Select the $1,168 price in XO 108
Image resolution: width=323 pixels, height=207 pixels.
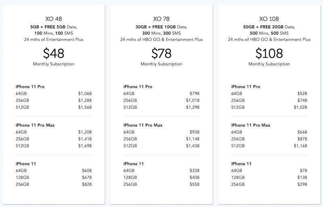tap(301, 146)
